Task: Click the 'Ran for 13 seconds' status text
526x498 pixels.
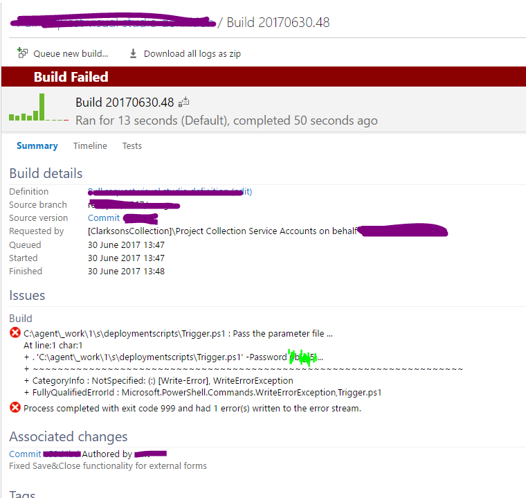Action: coord(226,121)
